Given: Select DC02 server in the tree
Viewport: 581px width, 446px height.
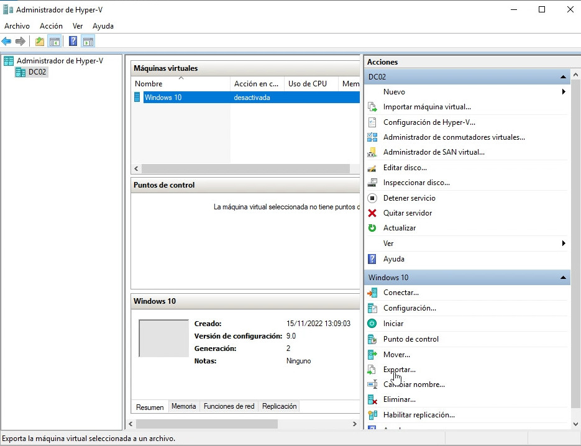Looking at the screenshot, I should tap(37, 72).
